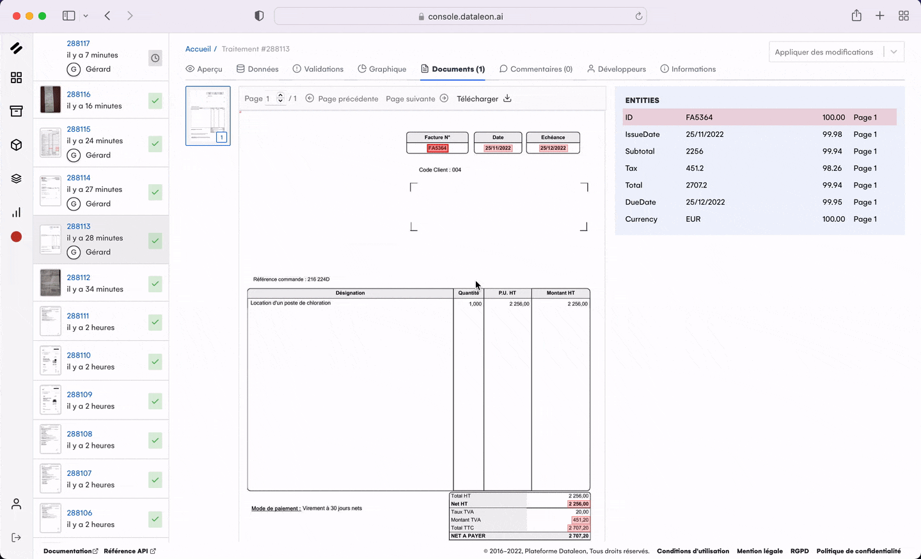Toggle the green checkmark on document 288111
Screen dimensions: 921x559
point(155,322)
